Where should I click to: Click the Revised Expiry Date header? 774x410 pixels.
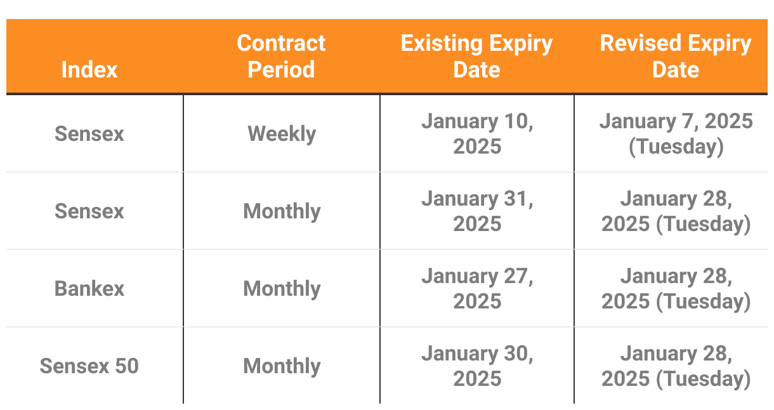[676, 56]
